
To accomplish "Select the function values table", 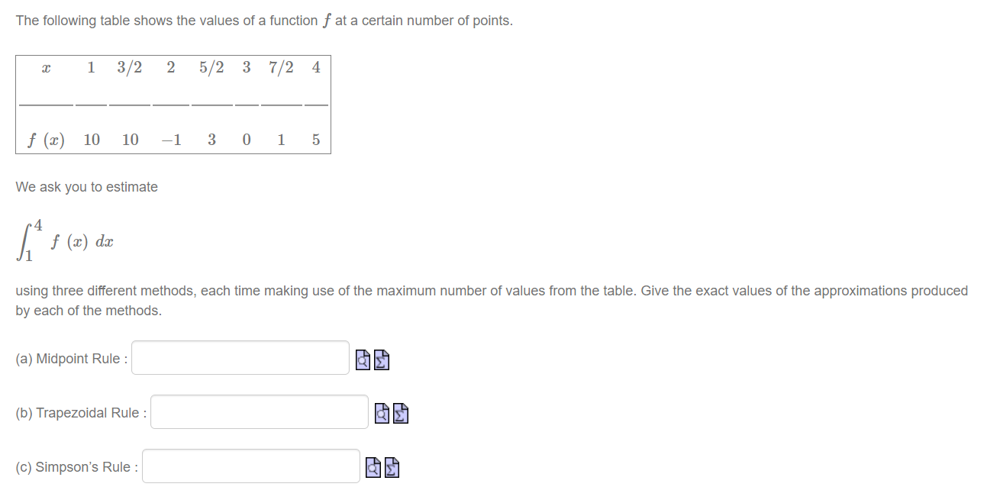I will coord(173,105).
